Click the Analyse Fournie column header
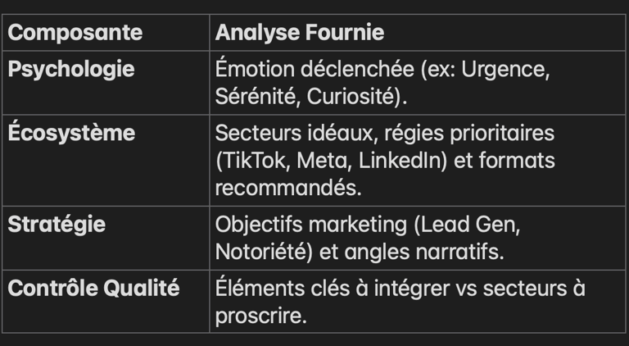The height and width of the screenshot is (346, 629). coord(299,34)
